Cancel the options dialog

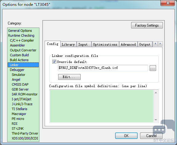click(x=151, y=136)
